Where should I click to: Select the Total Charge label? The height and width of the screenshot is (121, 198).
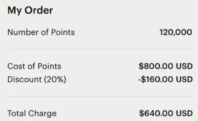pos(32,113)
